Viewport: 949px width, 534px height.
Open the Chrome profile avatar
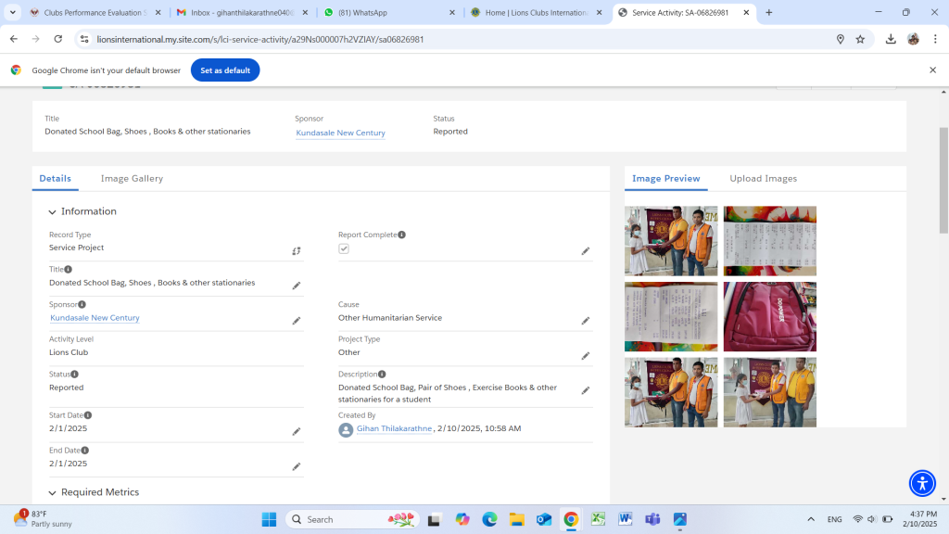tap(913, 39)
